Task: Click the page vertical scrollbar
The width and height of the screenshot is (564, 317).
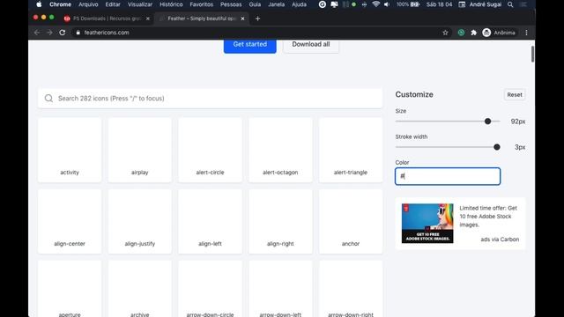Action: pos(532,54)
